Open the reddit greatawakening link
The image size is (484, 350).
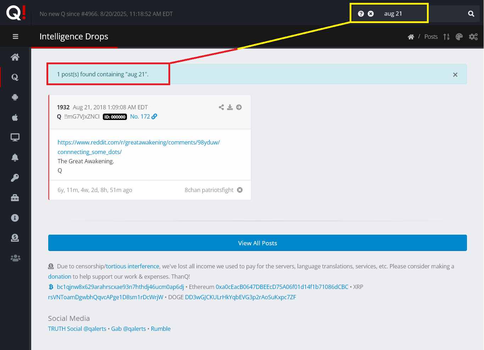click(139, 147)
